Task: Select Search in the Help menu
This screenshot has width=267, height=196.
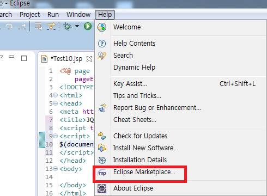Action: (x=123, y=56)
